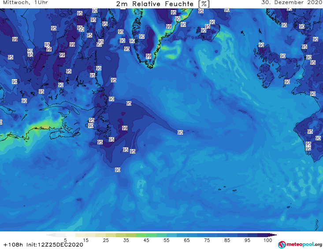
Task: Click the '5' tick label on the color scale
Action: click(65, 240)
